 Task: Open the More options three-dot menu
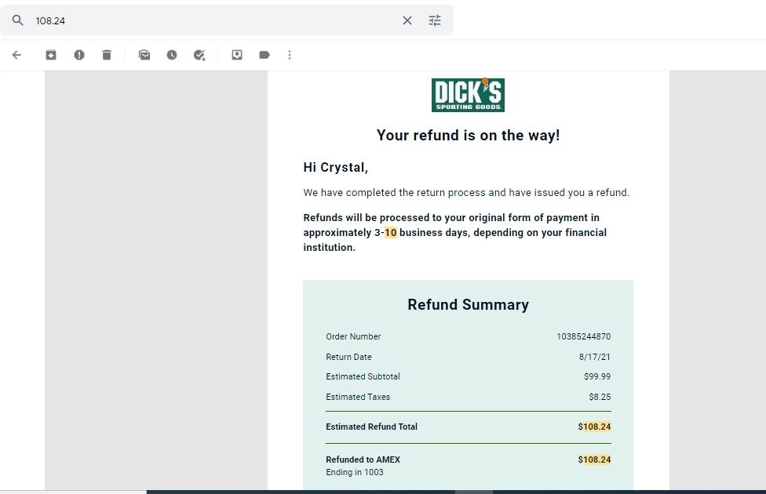point(290,55)
